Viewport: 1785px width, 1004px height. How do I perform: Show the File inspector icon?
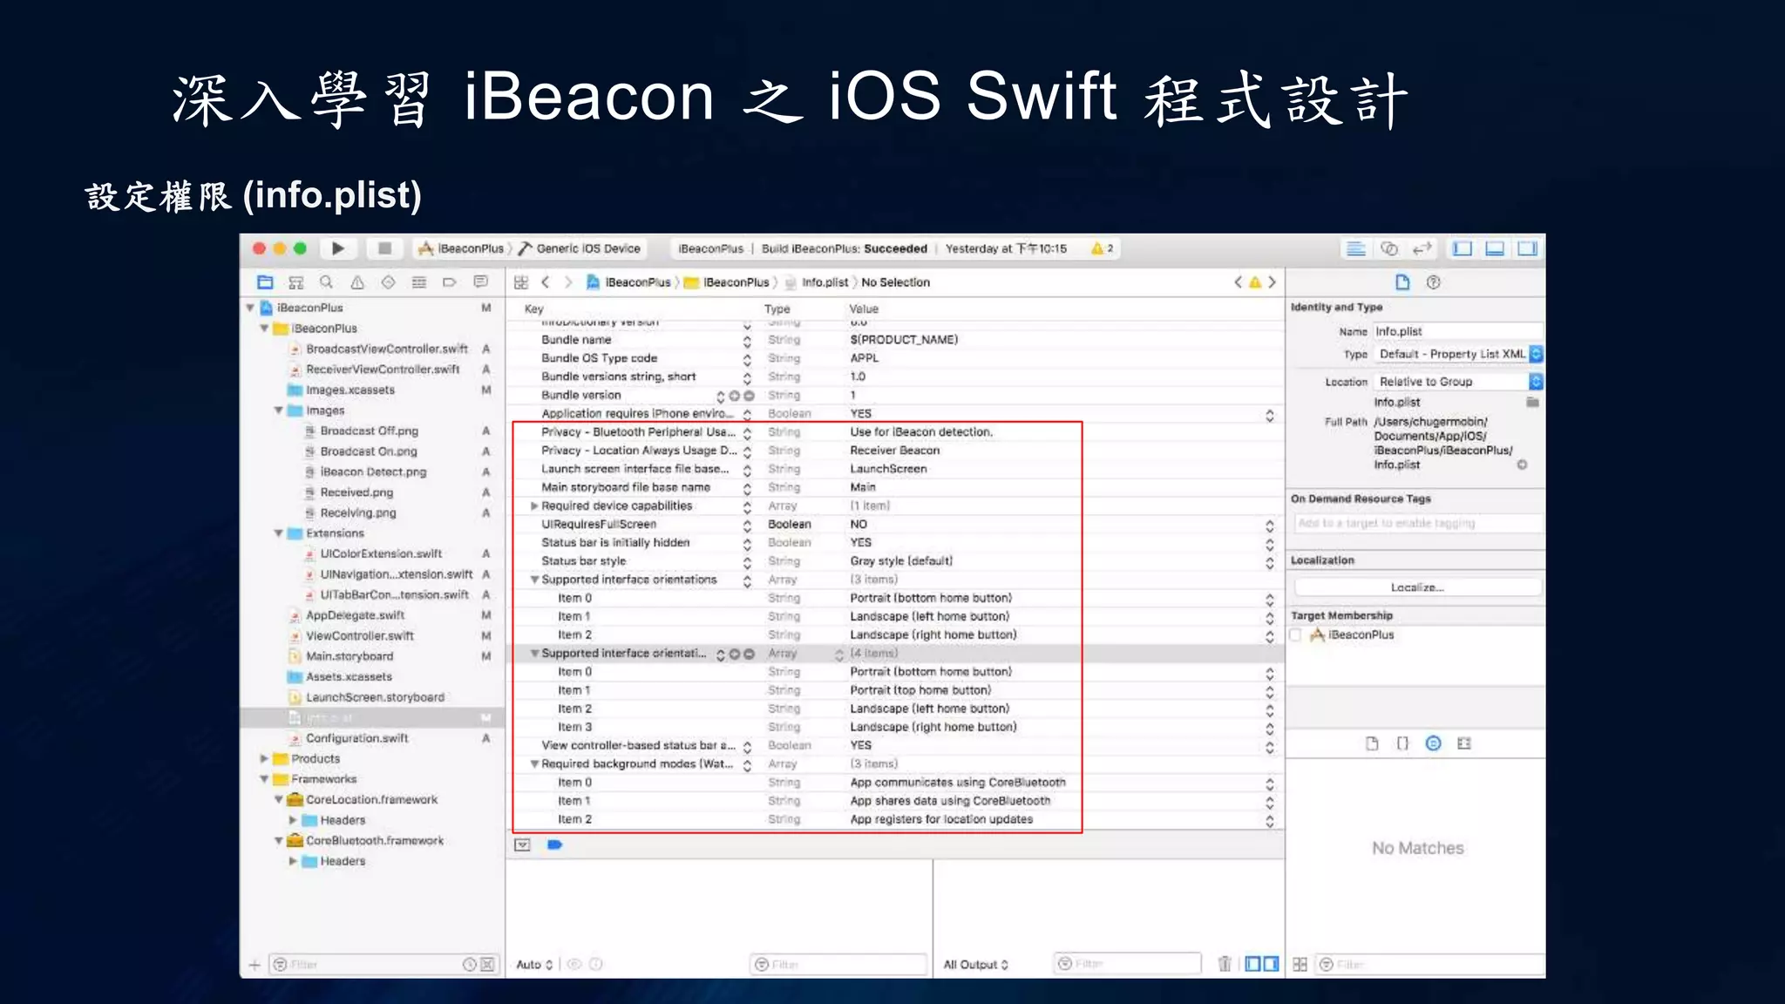[1402, 282]
